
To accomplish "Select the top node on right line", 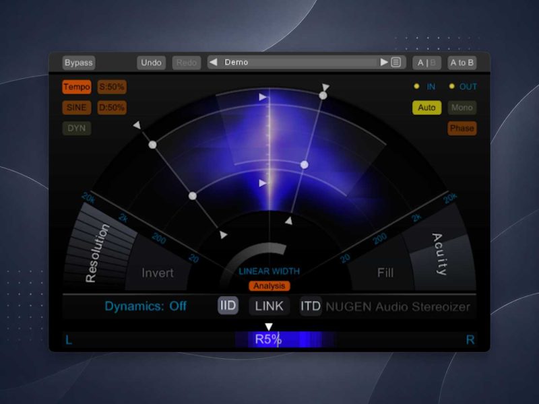I will tap(323, 96).
